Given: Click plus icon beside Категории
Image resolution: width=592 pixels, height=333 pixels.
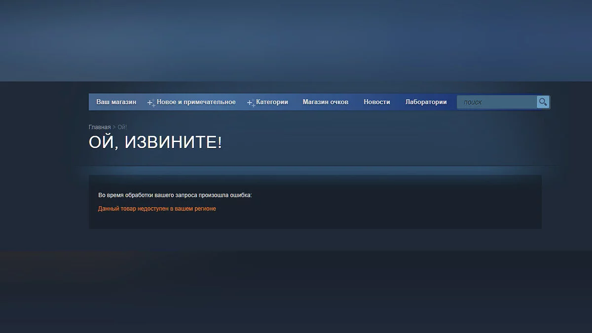Looking at the screenshot, I should click(251, 103).
